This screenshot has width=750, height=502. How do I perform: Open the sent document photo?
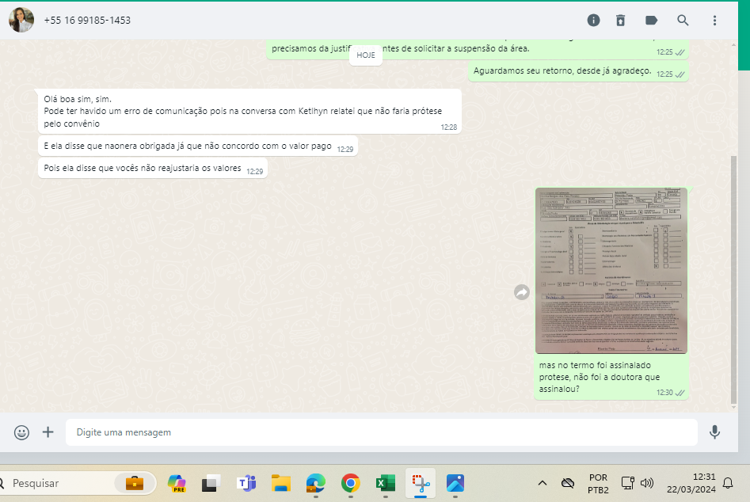[611, 271]
